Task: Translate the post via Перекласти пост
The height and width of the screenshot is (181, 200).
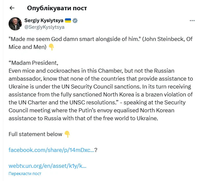Action: pos(25,174)
